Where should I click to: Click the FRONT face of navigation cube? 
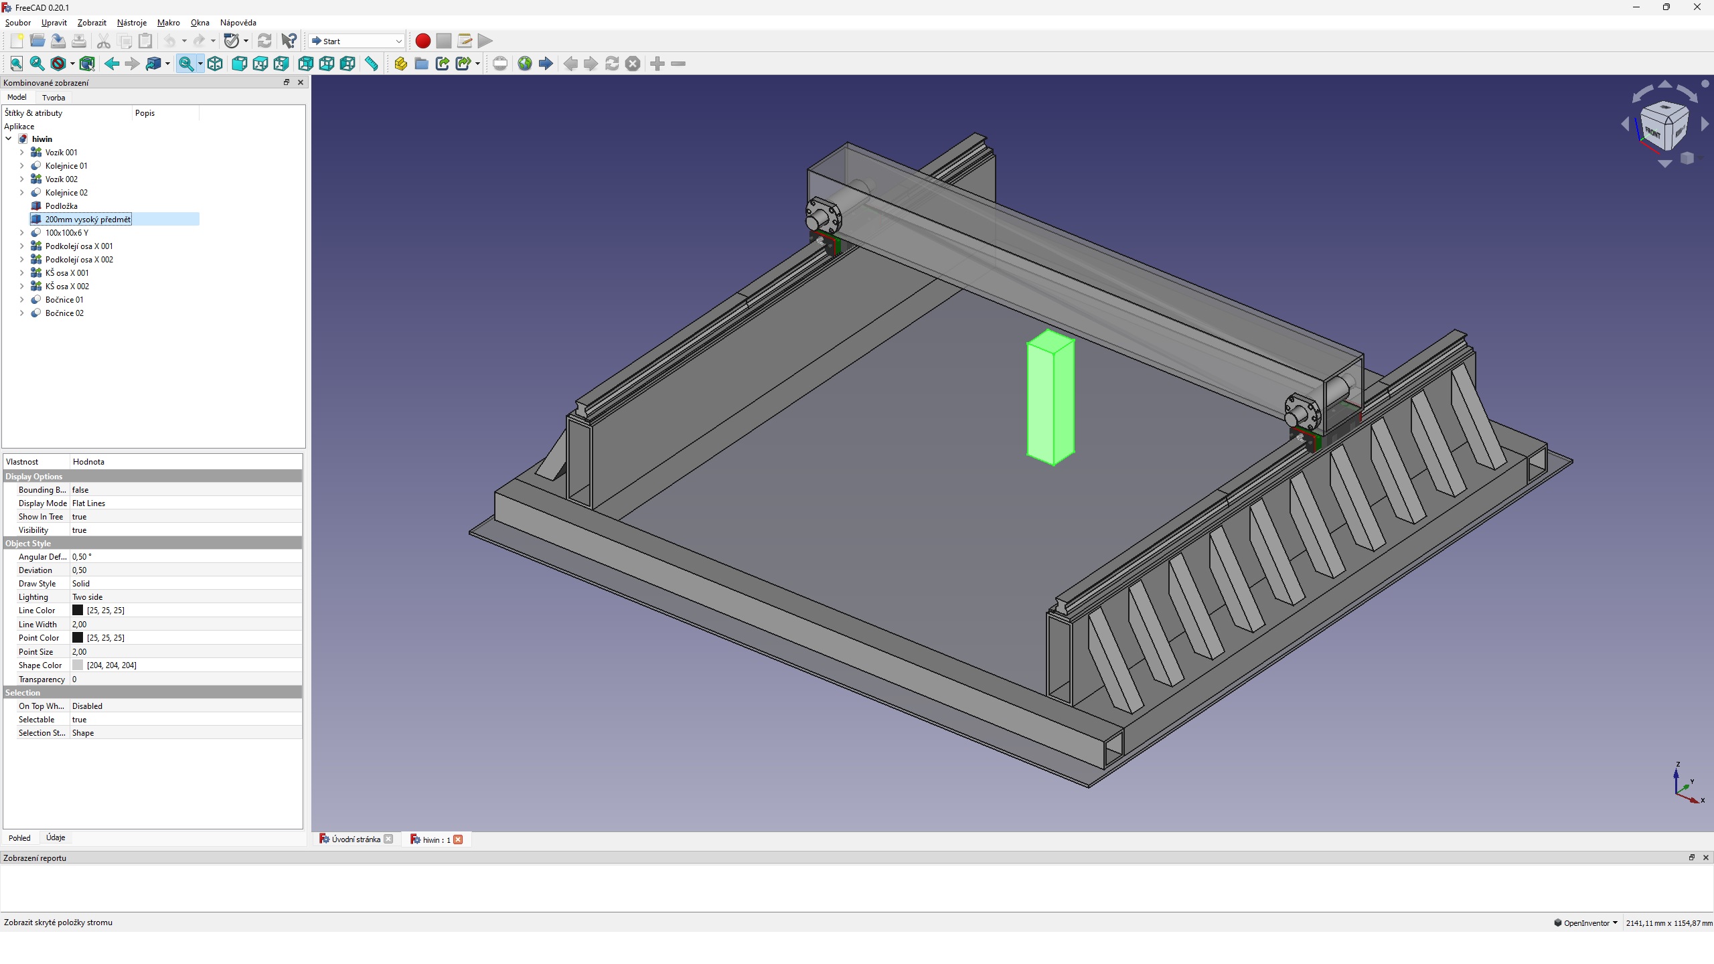(x=1652, y=133)
